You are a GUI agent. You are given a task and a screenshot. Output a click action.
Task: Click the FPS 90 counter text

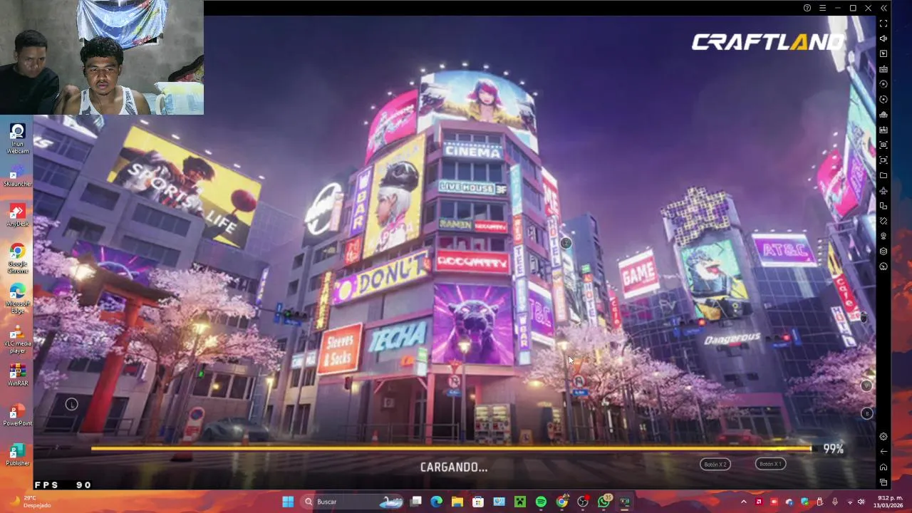pos(63,484)
